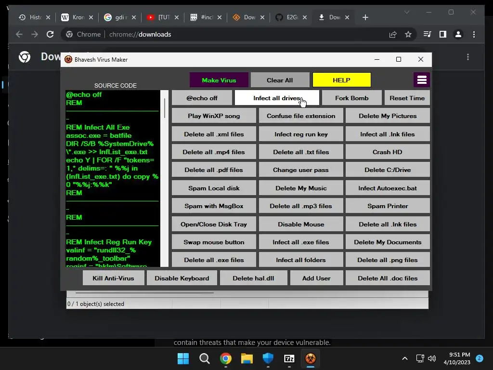
Task: Click the 'REM Infect All Exe' source line
Action: pos(98,127)
